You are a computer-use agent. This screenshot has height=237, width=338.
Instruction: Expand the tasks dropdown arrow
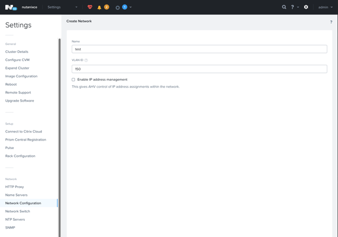(131, 7)
